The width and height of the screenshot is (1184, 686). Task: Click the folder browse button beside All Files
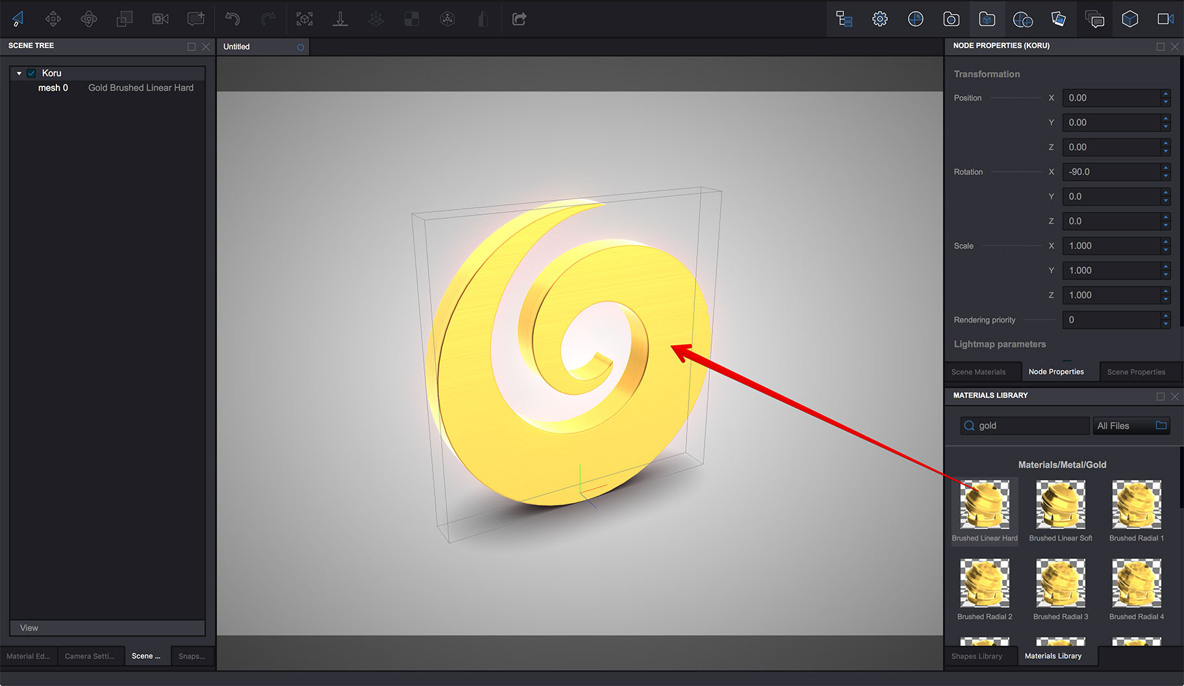tap(1162, 425)
